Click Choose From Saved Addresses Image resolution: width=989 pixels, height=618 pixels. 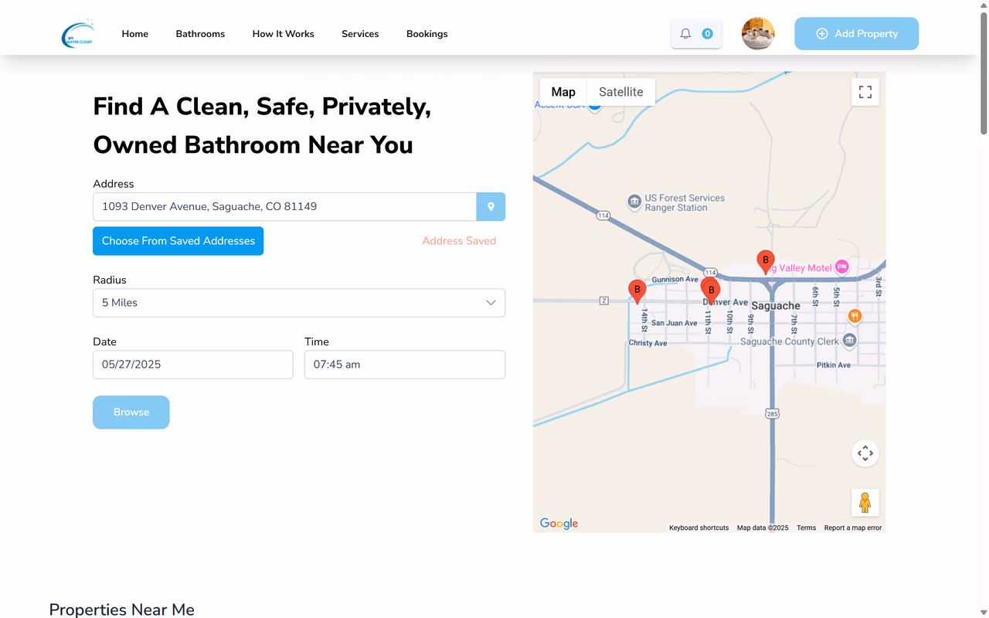[178, 241]
